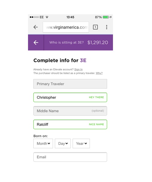Click the Why? link
The width and height of the screenshot is (152, 182).
pos(99,73)
